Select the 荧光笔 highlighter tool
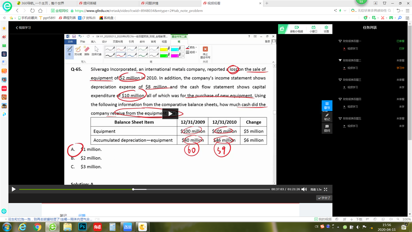This screenshot has height=232, width=412. click(78, 51)
